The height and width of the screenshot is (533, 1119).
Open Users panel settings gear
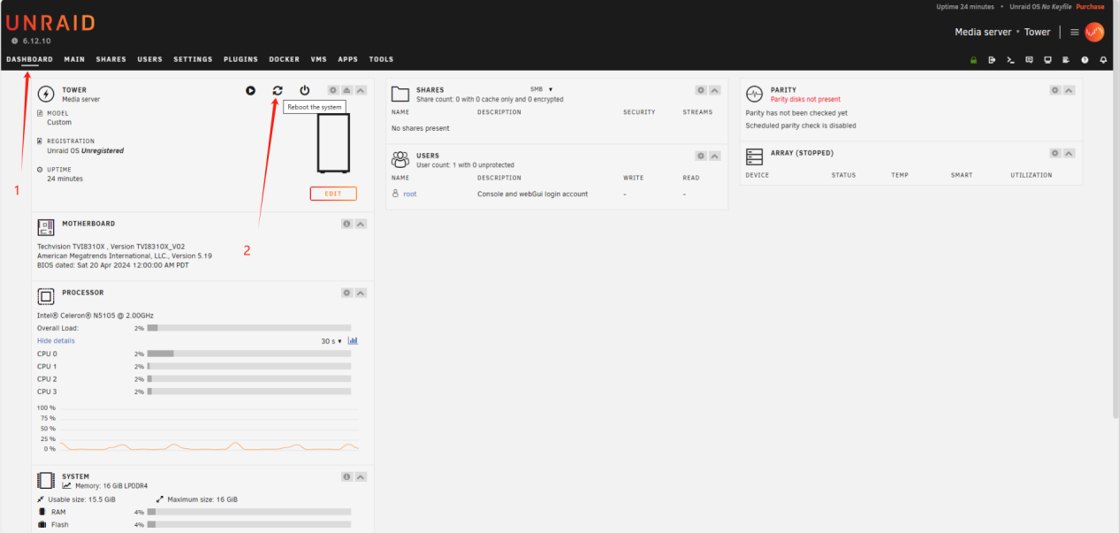(701, 156)
